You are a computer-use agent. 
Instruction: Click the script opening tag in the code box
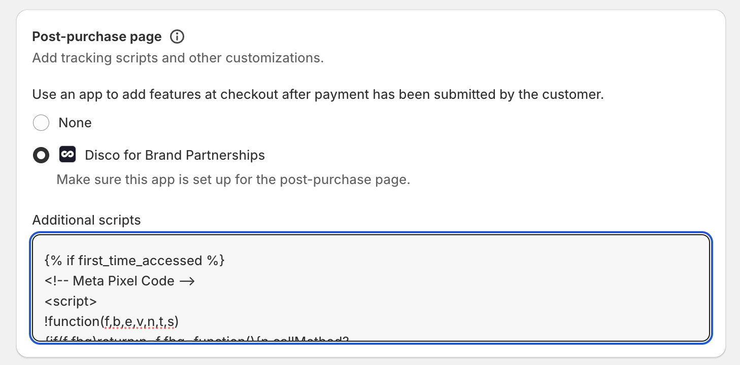[x=71, y=301]
